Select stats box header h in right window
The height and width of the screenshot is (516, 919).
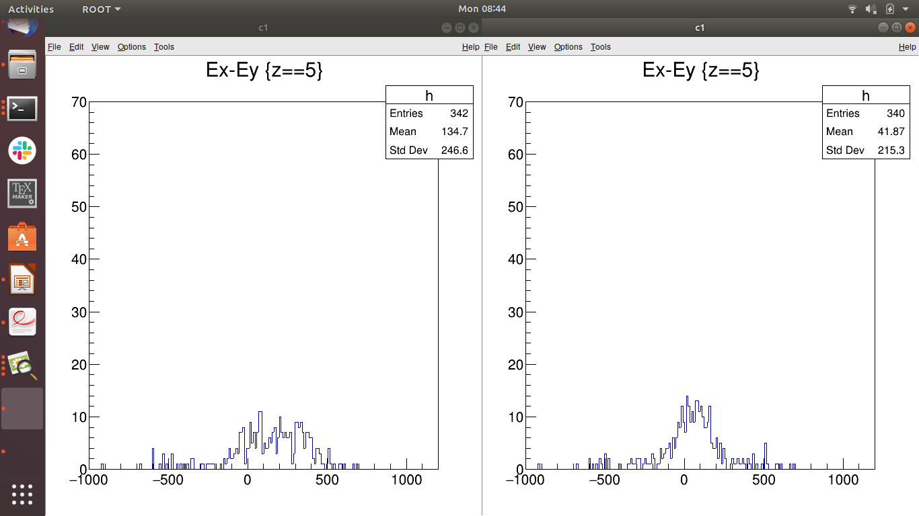(x=866, y=95)
